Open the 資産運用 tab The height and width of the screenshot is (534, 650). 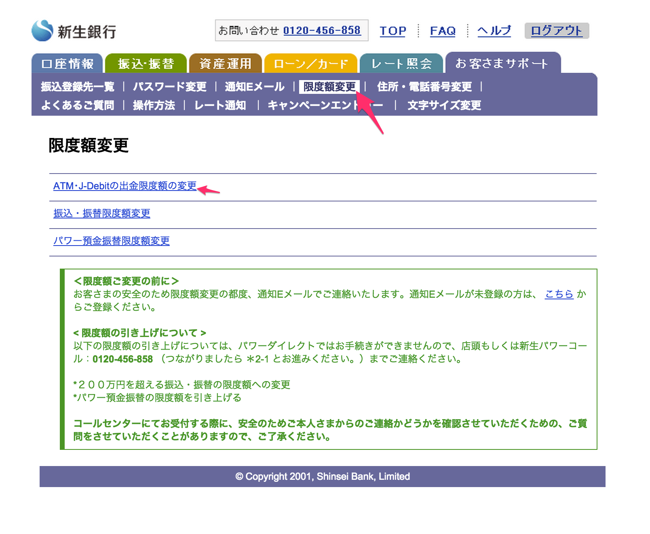click(225, 64)
